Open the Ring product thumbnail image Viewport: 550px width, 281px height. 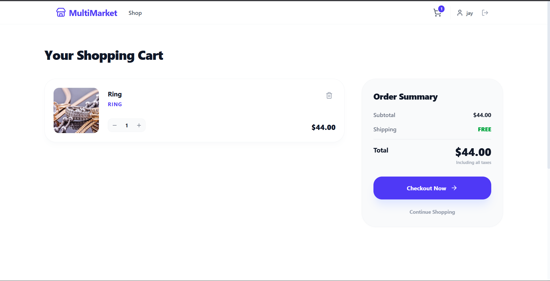[x=76, y=110]
